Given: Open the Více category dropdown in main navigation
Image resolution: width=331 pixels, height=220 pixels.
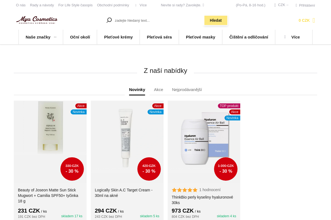Looking at the screenshot, I should [x=293, y=37].
